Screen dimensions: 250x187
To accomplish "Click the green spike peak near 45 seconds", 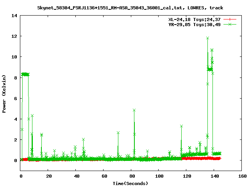I will (x=83, y=139).
